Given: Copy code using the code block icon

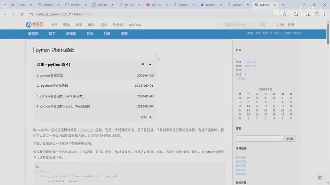Looking at the screenshot, I should [x=37, y=166].
